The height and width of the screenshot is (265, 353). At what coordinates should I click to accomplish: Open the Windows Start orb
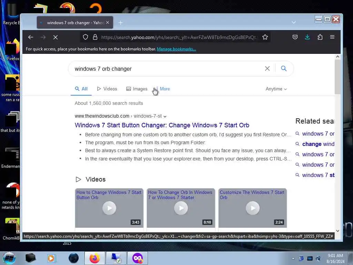coord(9,258)
